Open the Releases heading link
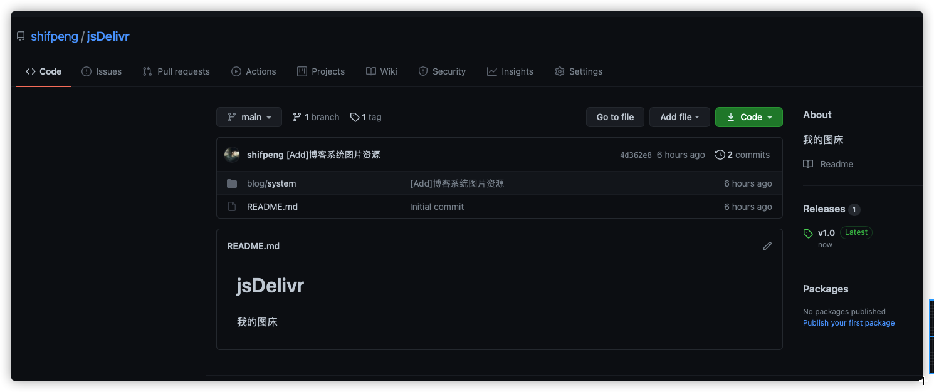This screenshot has width=934, height=392. coord(824,209)
